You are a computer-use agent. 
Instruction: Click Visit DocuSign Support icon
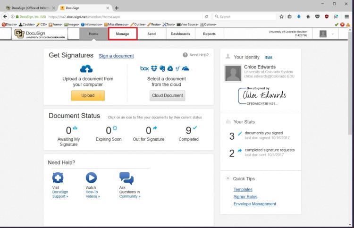(58, 177)
